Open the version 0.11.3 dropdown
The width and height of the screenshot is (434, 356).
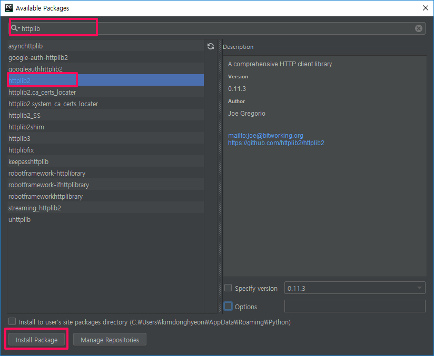coord(354,288)
